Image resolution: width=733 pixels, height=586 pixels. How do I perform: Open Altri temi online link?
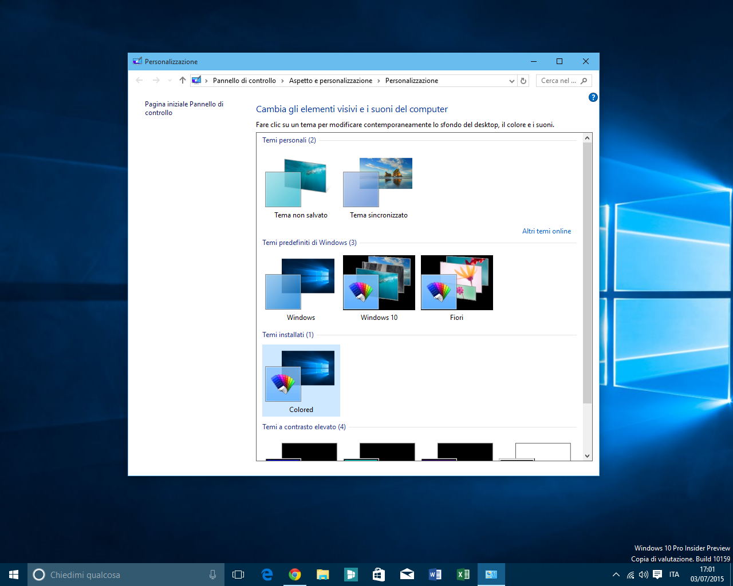[546, 231]
